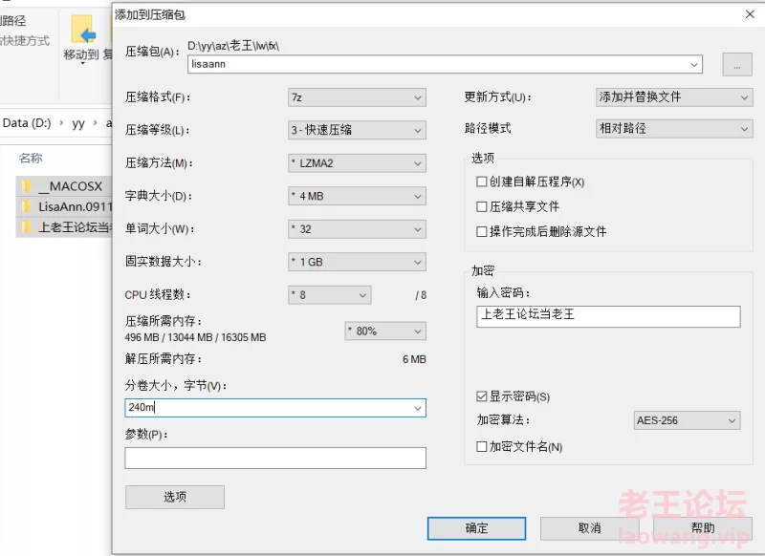
Task: Click the Data (D:) breadcrumb in Explorer
Action: [x=27, y=123]
